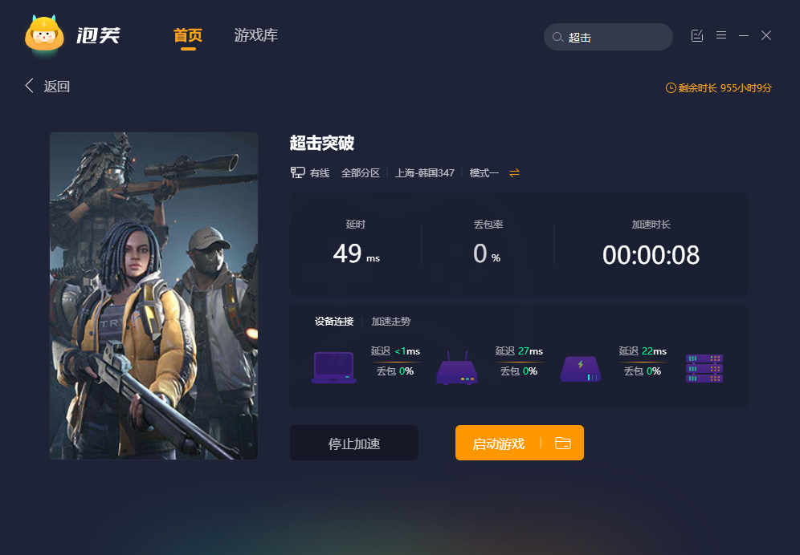Click the 返回 label
This screenshot has width=800, height=555.
pyautogui.click(x=57, y=86)
